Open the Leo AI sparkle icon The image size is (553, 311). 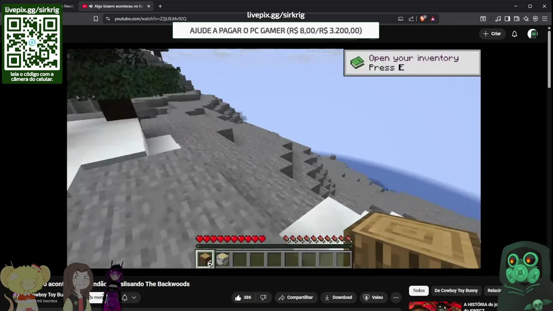(x=526, y=19)
